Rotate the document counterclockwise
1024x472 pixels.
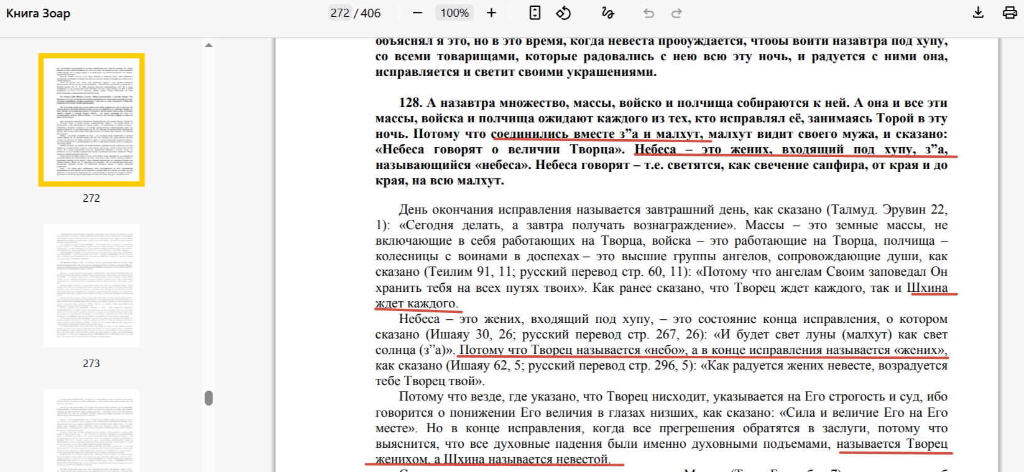(x=563, y=13)
